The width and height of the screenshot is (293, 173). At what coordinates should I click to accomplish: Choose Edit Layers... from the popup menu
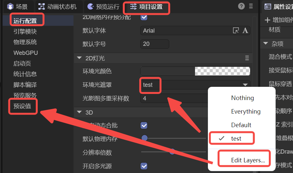point(248,160)
